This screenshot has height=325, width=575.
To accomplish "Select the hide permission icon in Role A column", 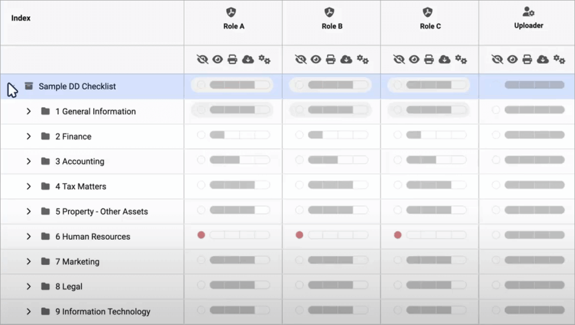I will pos(202,59).
